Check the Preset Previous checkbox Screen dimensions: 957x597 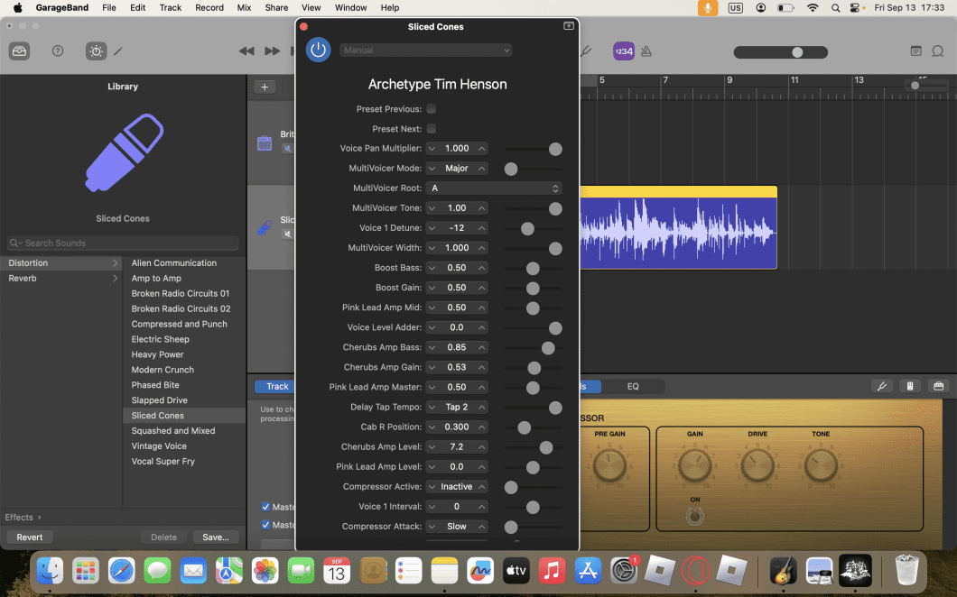(x=431, y=107)
